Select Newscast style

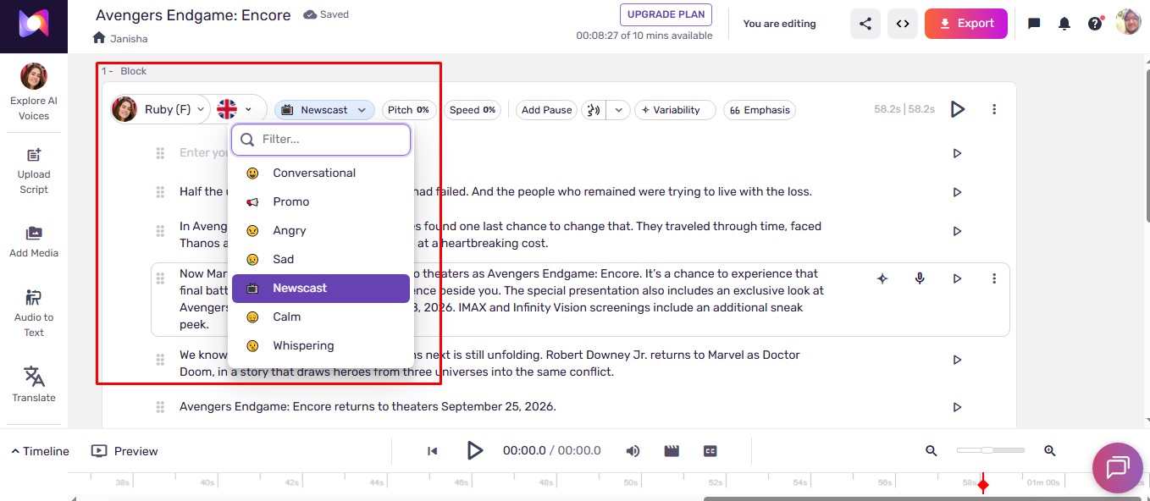coord(321,288)
